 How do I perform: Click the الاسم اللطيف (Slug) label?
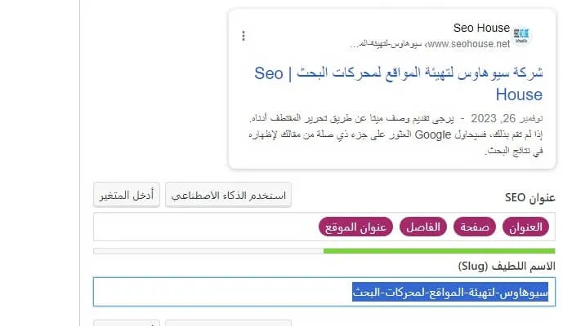coord(507,266)
